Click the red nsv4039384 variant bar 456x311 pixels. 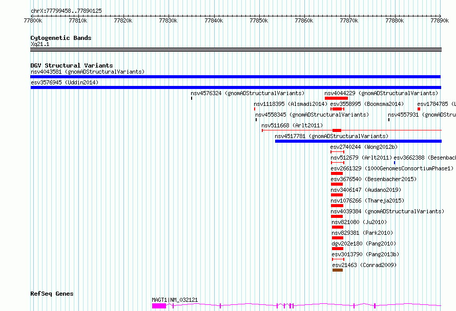[x=337, y=216]
